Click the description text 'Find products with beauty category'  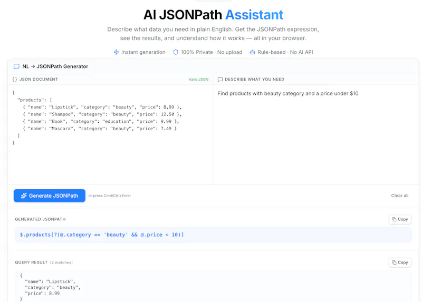[x=261, y=94]
